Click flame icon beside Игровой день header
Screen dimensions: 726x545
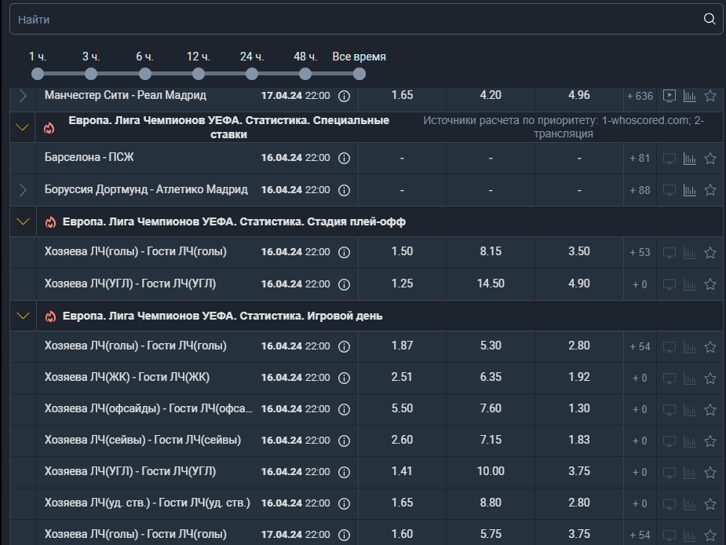50,316
